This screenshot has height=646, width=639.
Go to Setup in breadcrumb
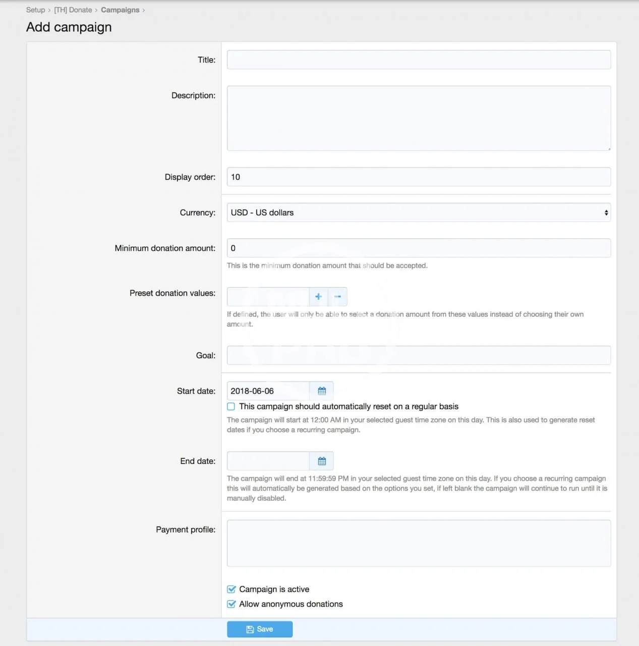click(x=35, y=10)
